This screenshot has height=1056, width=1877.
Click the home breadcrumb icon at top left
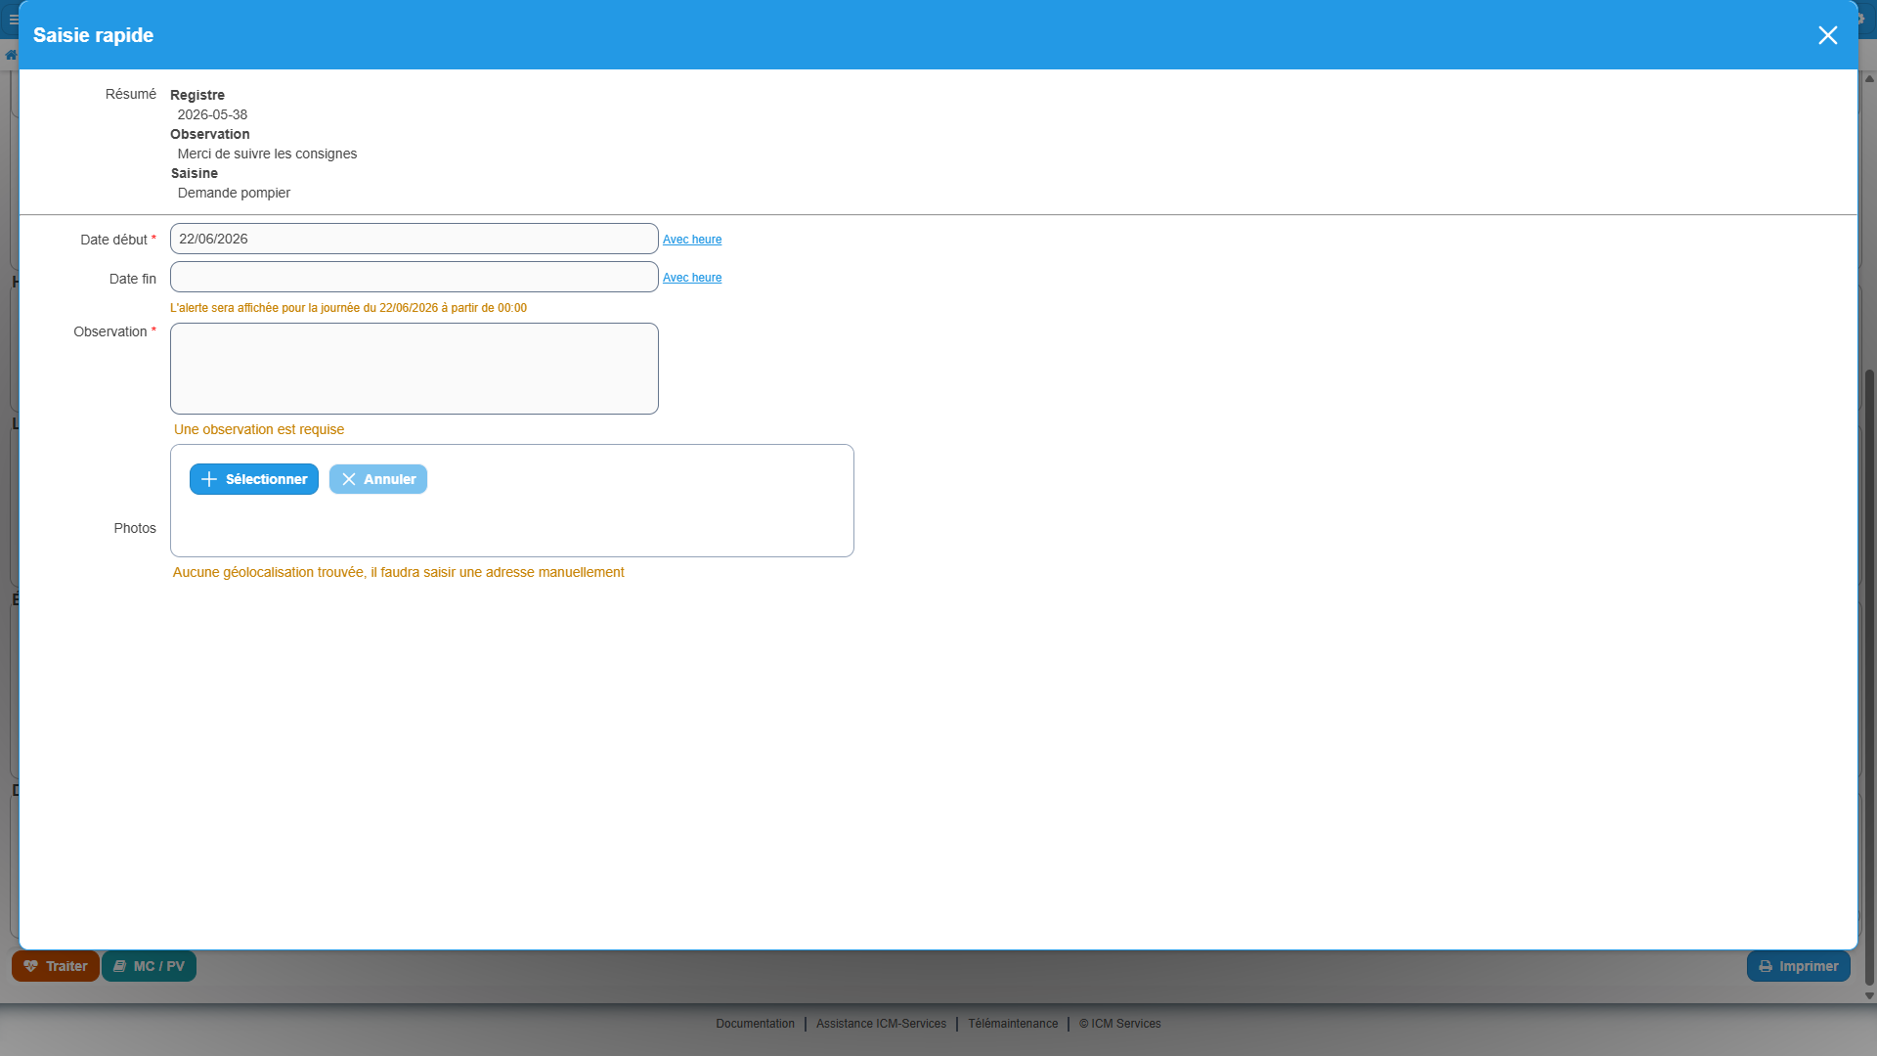pyautogui.click(x=11, y=55)
